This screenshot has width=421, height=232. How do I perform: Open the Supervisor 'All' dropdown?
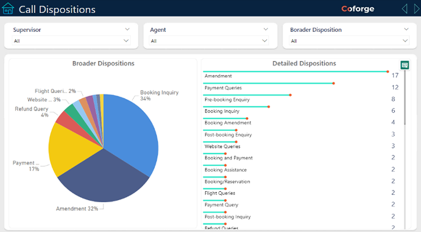click(71, 41)
